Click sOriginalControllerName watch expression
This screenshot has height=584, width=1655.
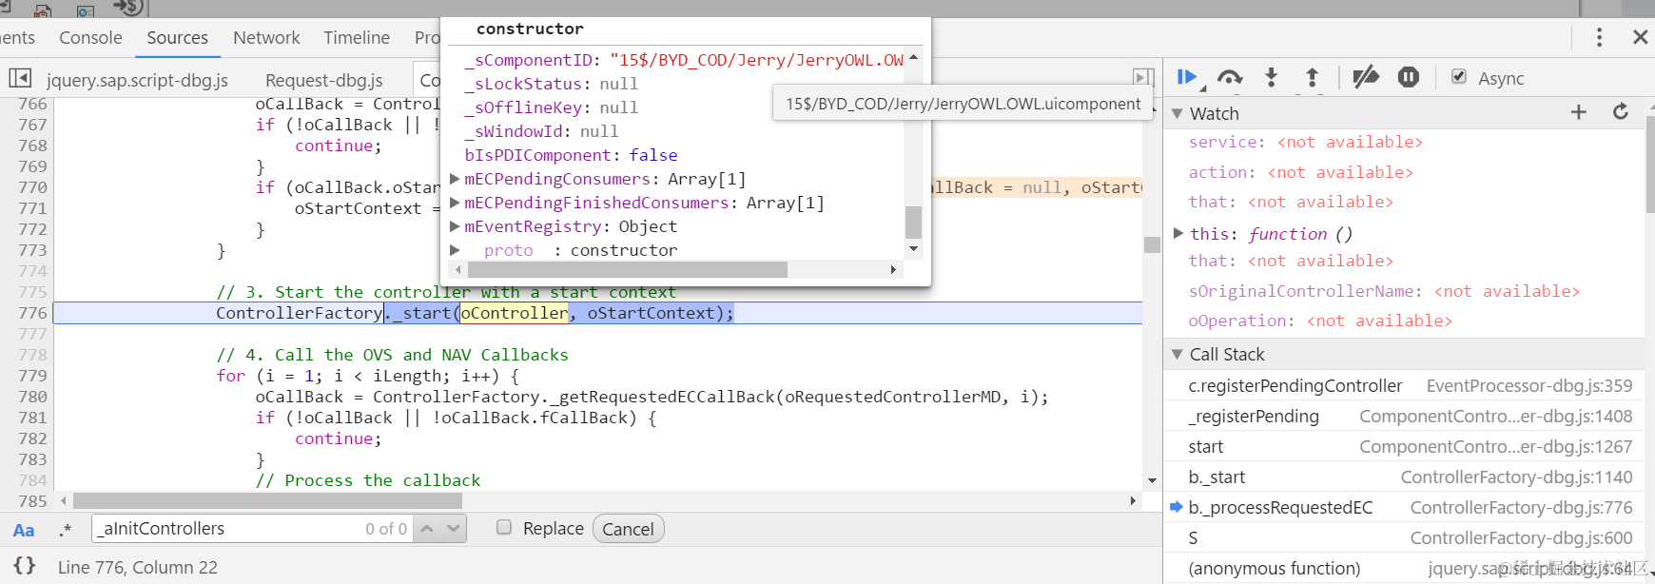click(x=1384, y=291)
